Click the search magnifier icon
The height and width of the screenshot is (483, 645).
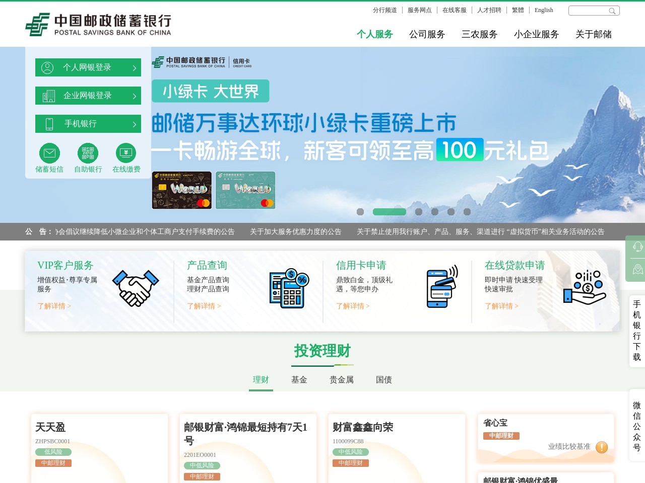click(x=613, y=11)
